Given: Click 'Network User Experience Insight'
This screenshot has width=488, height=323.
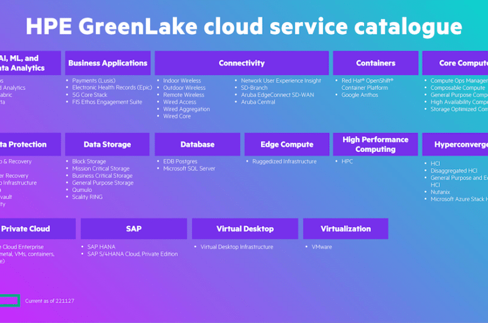Looking at the screenshot, I should tap(281, 81).
